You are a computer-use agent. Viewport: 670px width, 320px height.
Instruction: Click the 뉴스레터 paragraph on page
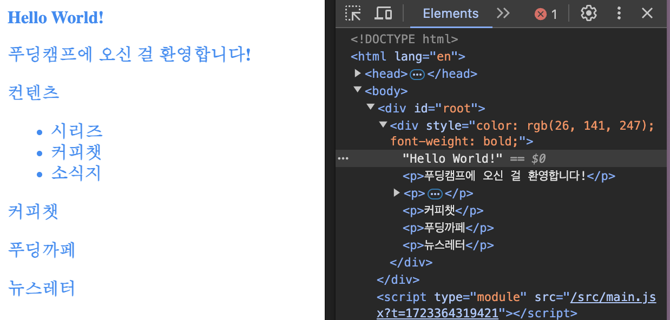41,288
